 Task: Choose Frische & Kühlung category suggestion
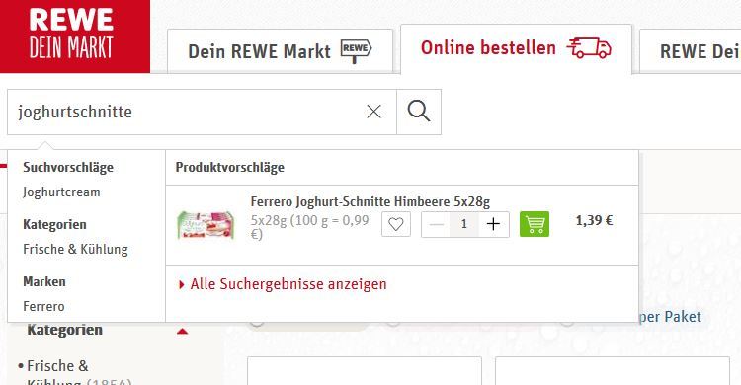click(x=76, y=249)
